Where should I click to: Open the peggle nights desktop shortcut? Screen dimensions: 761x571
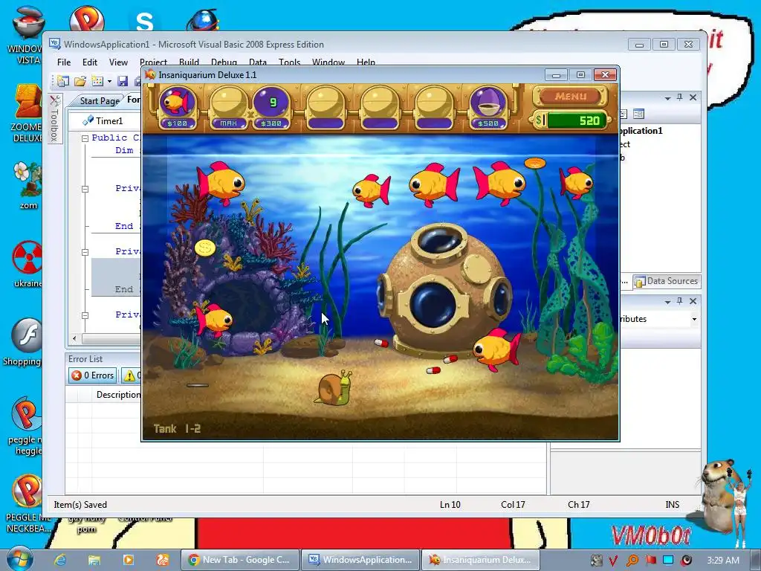click(x=26, y=426)
